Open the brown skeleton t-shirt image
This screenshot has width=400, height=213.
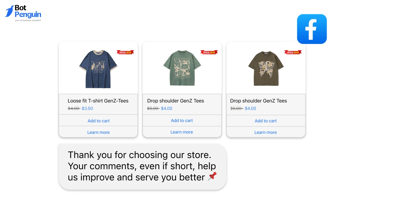266,68
